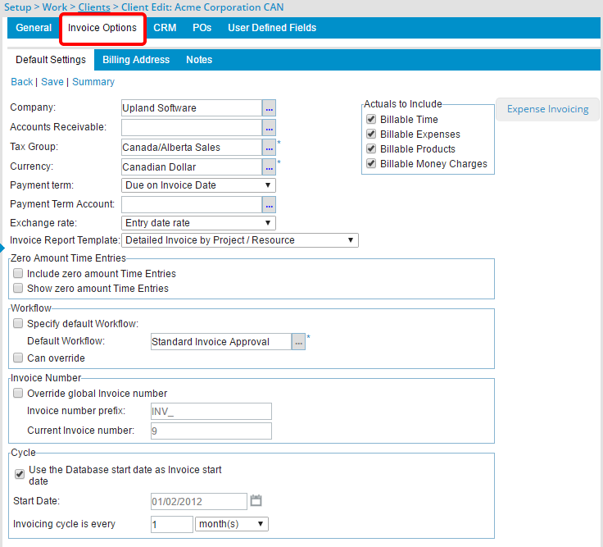Open the Tax Group lookup button
The height and width of the screenshot is (547, 603).
(x=269, y=147)
